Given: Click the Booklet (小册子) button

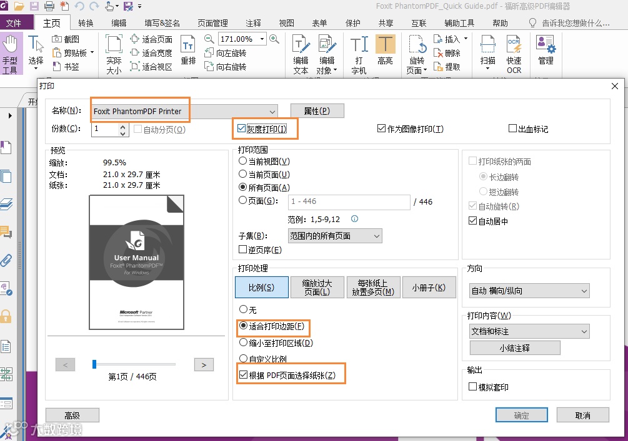Looking at the screenshot, I should 429,288.
